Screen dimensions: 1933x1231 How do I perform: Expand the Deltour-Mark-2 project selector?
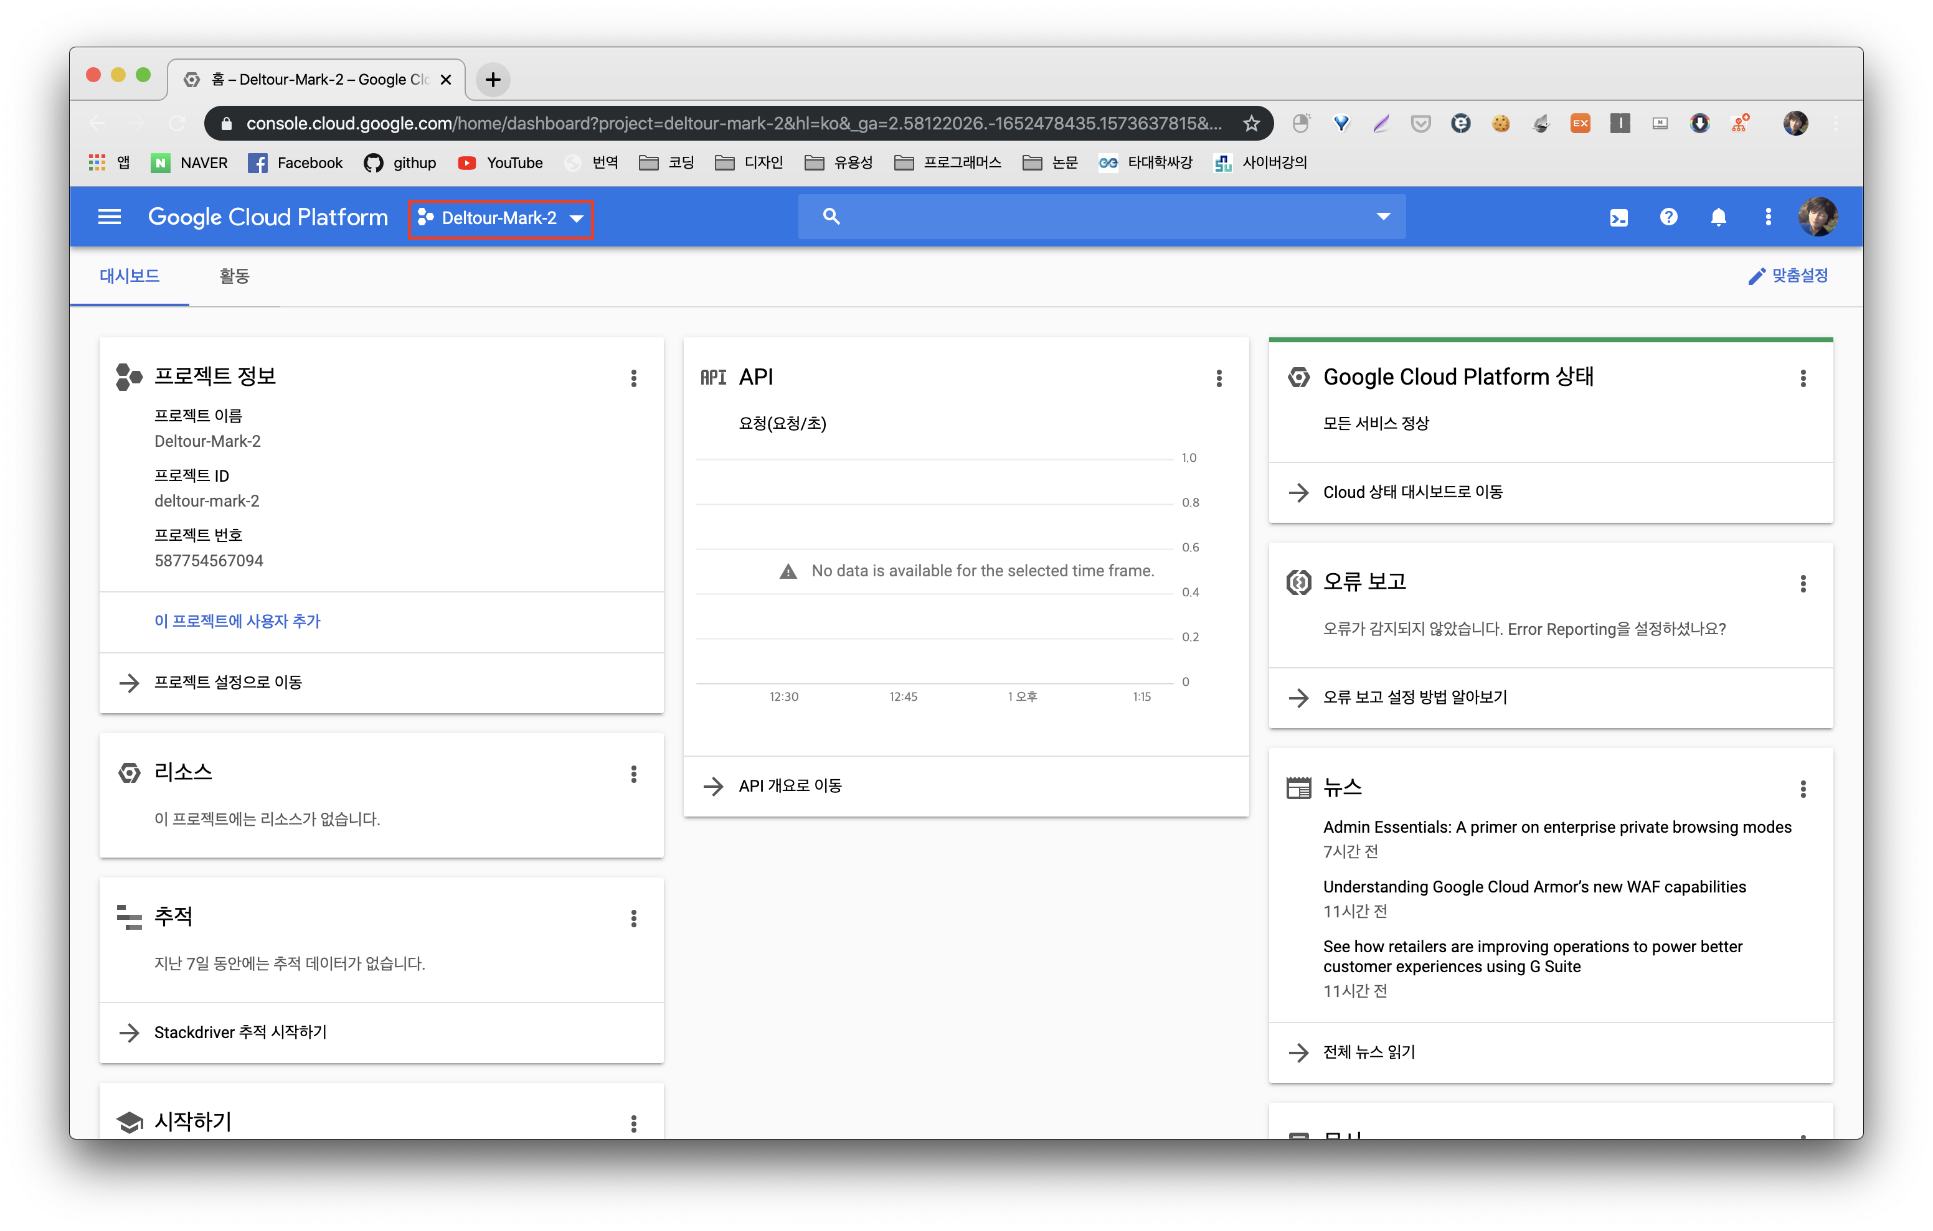(500, 218)
